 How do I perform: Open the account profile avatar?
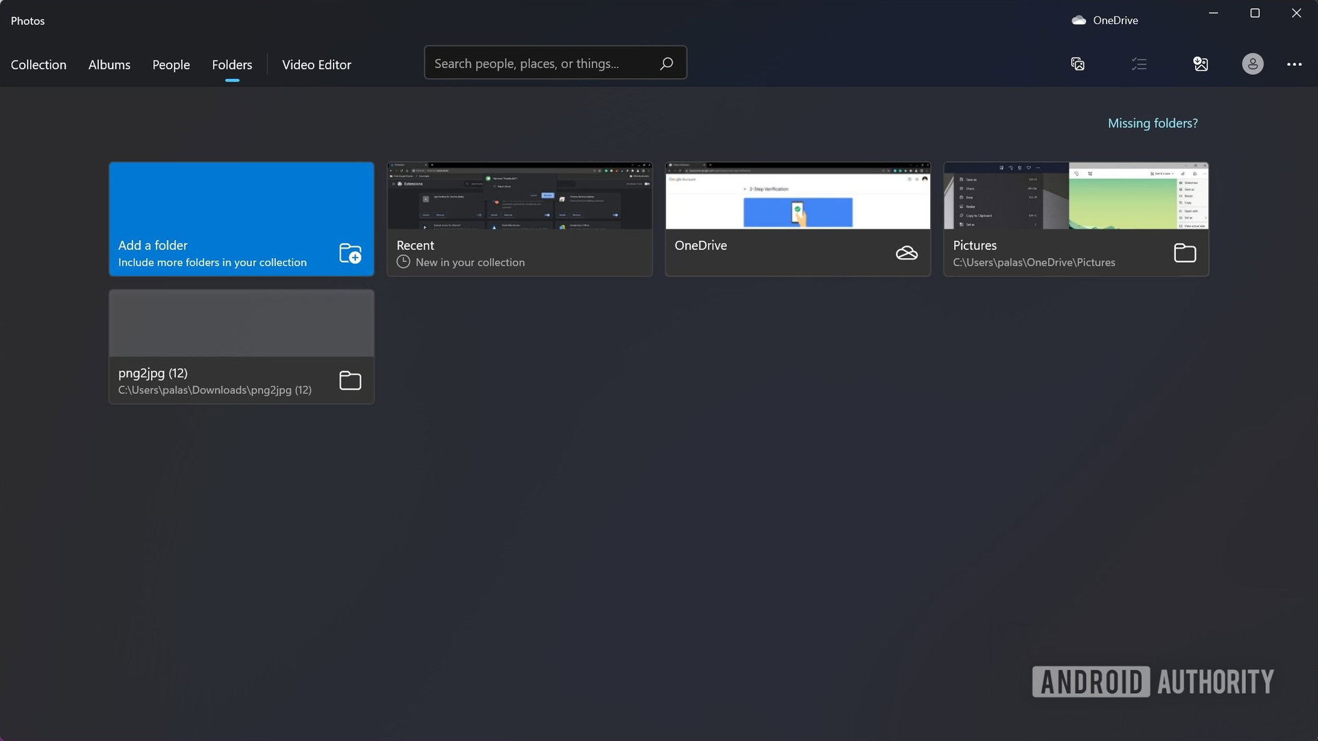click(x=1252, y=64)
